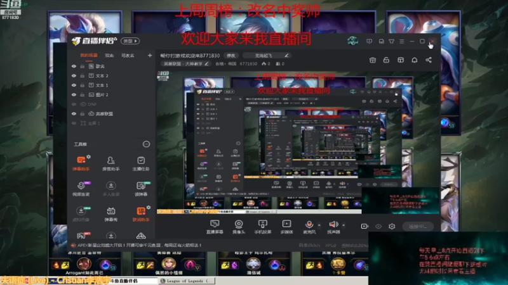The width and height of the screenshot is (508, 285).
Task: Switch to the 可改名 scene tab
Action: click(x=128, y=55)
